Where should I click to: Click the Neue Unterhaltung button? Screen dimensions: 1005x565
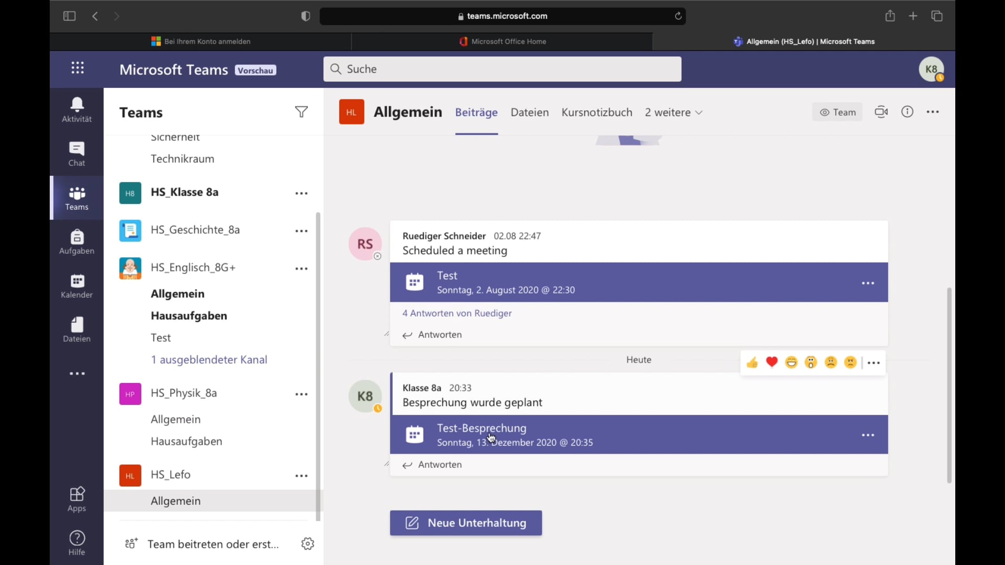pyautogui.click(x=465, y=523)
